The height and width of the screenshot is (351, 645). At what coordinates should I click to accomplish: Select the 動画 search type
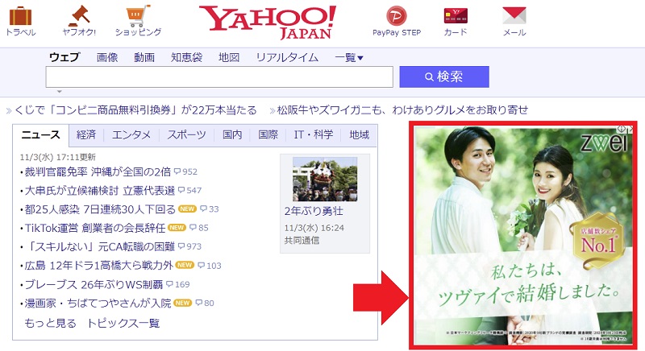(x=144, y=57)
